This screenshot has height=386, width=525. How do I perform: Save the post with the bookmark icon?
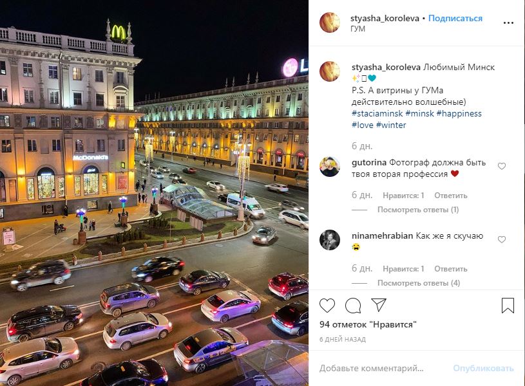(508, 306)
